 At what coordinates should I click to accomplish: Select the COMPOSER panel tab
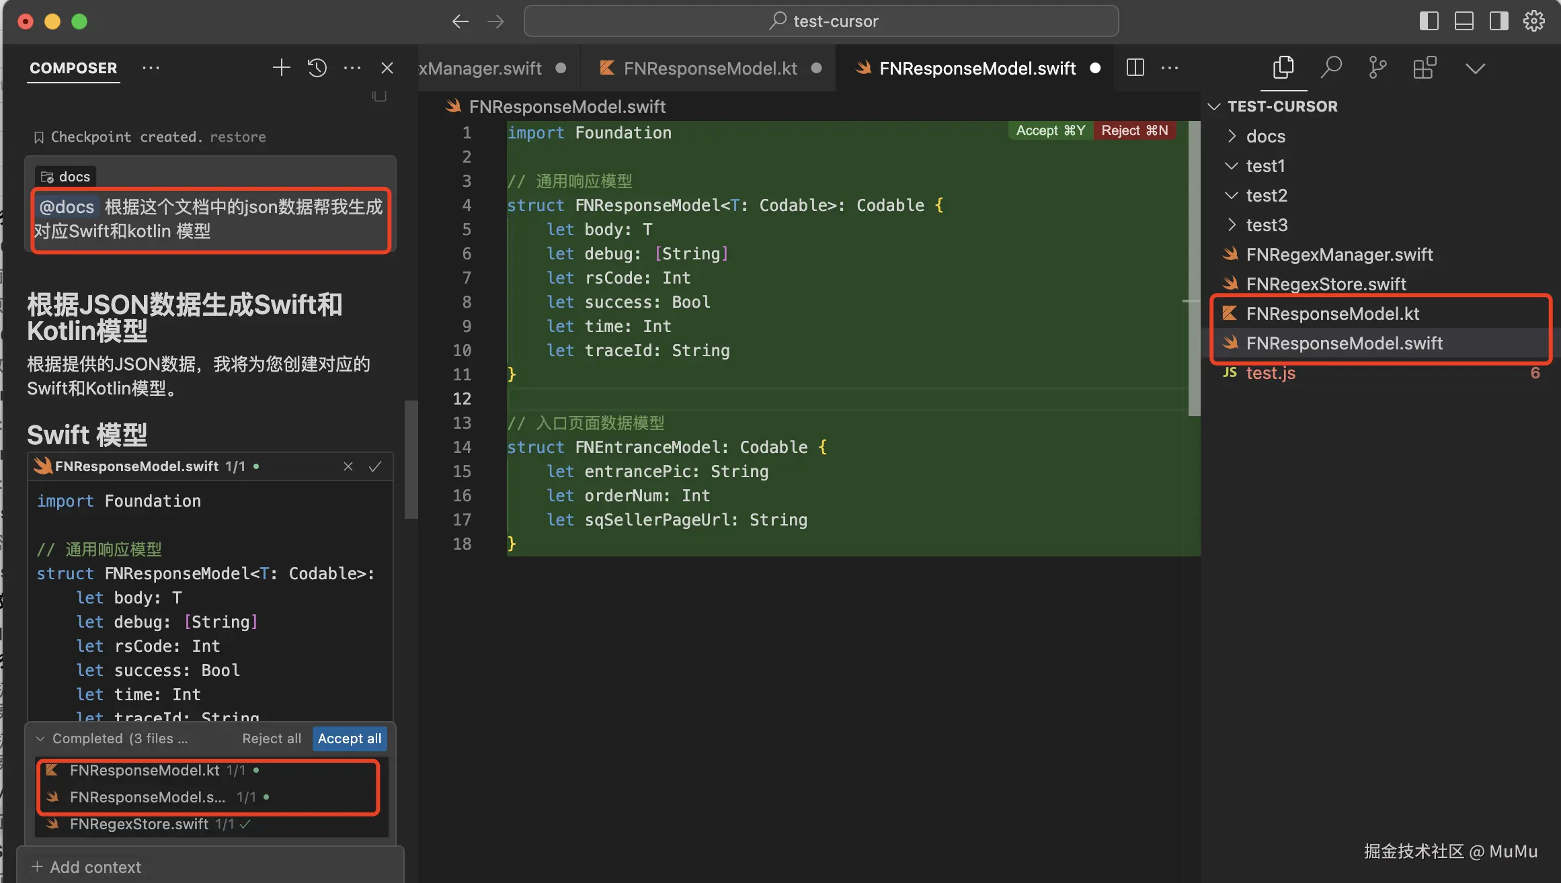coord(73,68)
